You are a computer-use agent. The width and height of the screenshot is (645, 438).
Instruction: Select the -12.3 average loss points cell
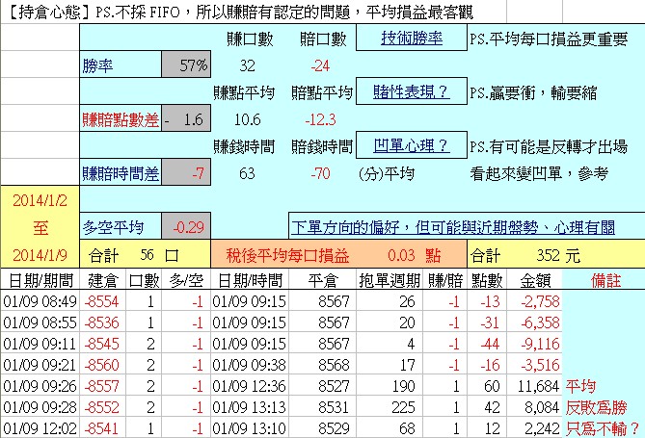click(320, 119)
